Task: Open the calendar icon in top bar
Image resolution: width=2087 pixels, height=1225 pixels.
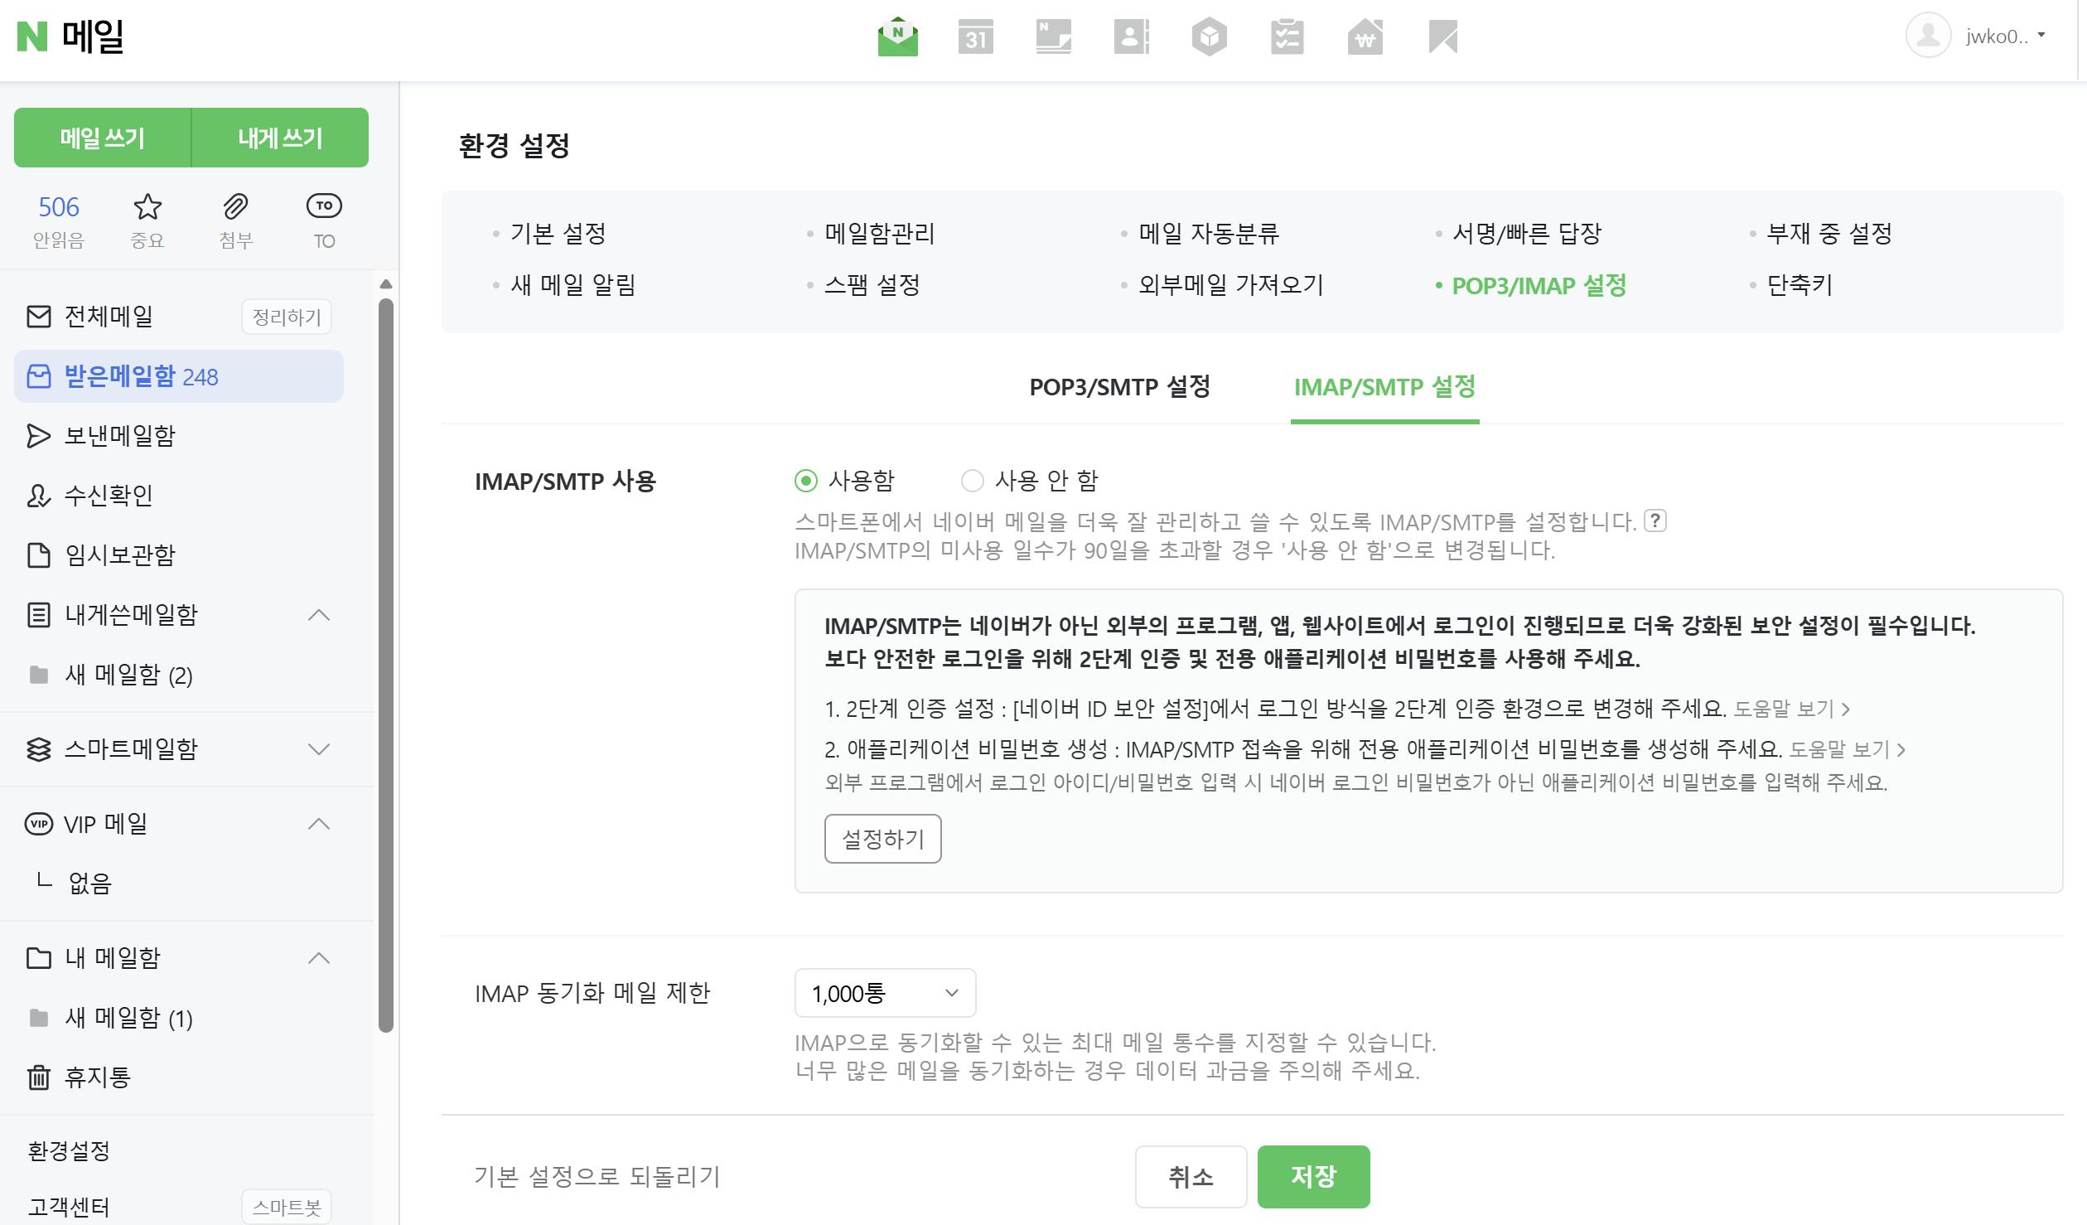Action: coord(975,37)
